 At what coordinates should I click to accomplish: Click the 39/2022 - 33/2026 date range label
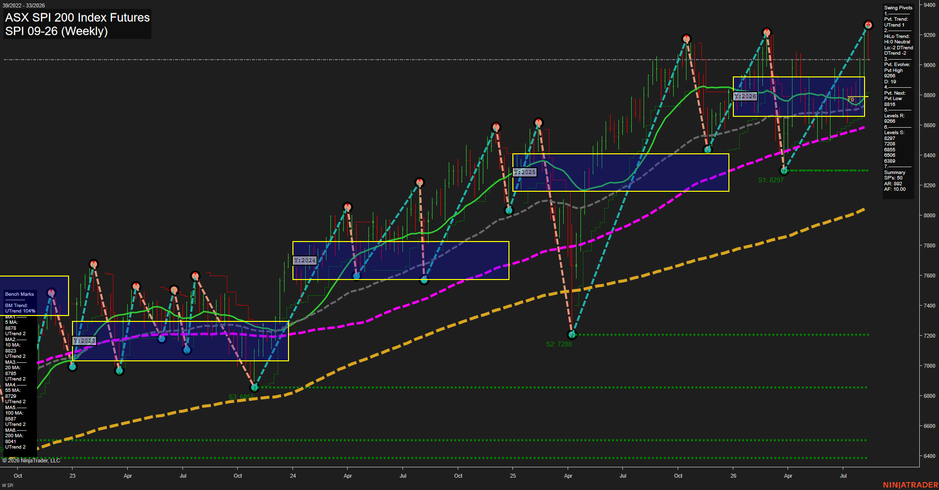(x=24, y=5)
